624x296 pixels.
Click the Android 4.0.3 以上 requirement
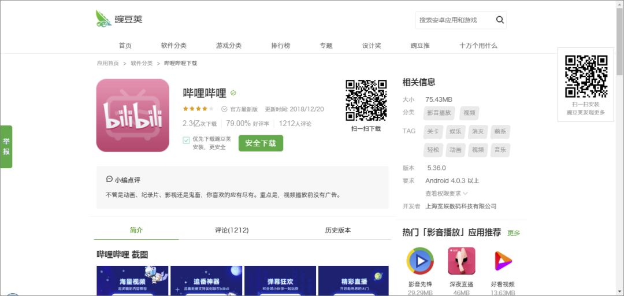pos(452,180)
